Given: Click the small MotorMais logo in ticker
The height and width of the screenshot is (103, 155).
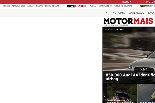Looking at the screenshot, I should [75, 6].
